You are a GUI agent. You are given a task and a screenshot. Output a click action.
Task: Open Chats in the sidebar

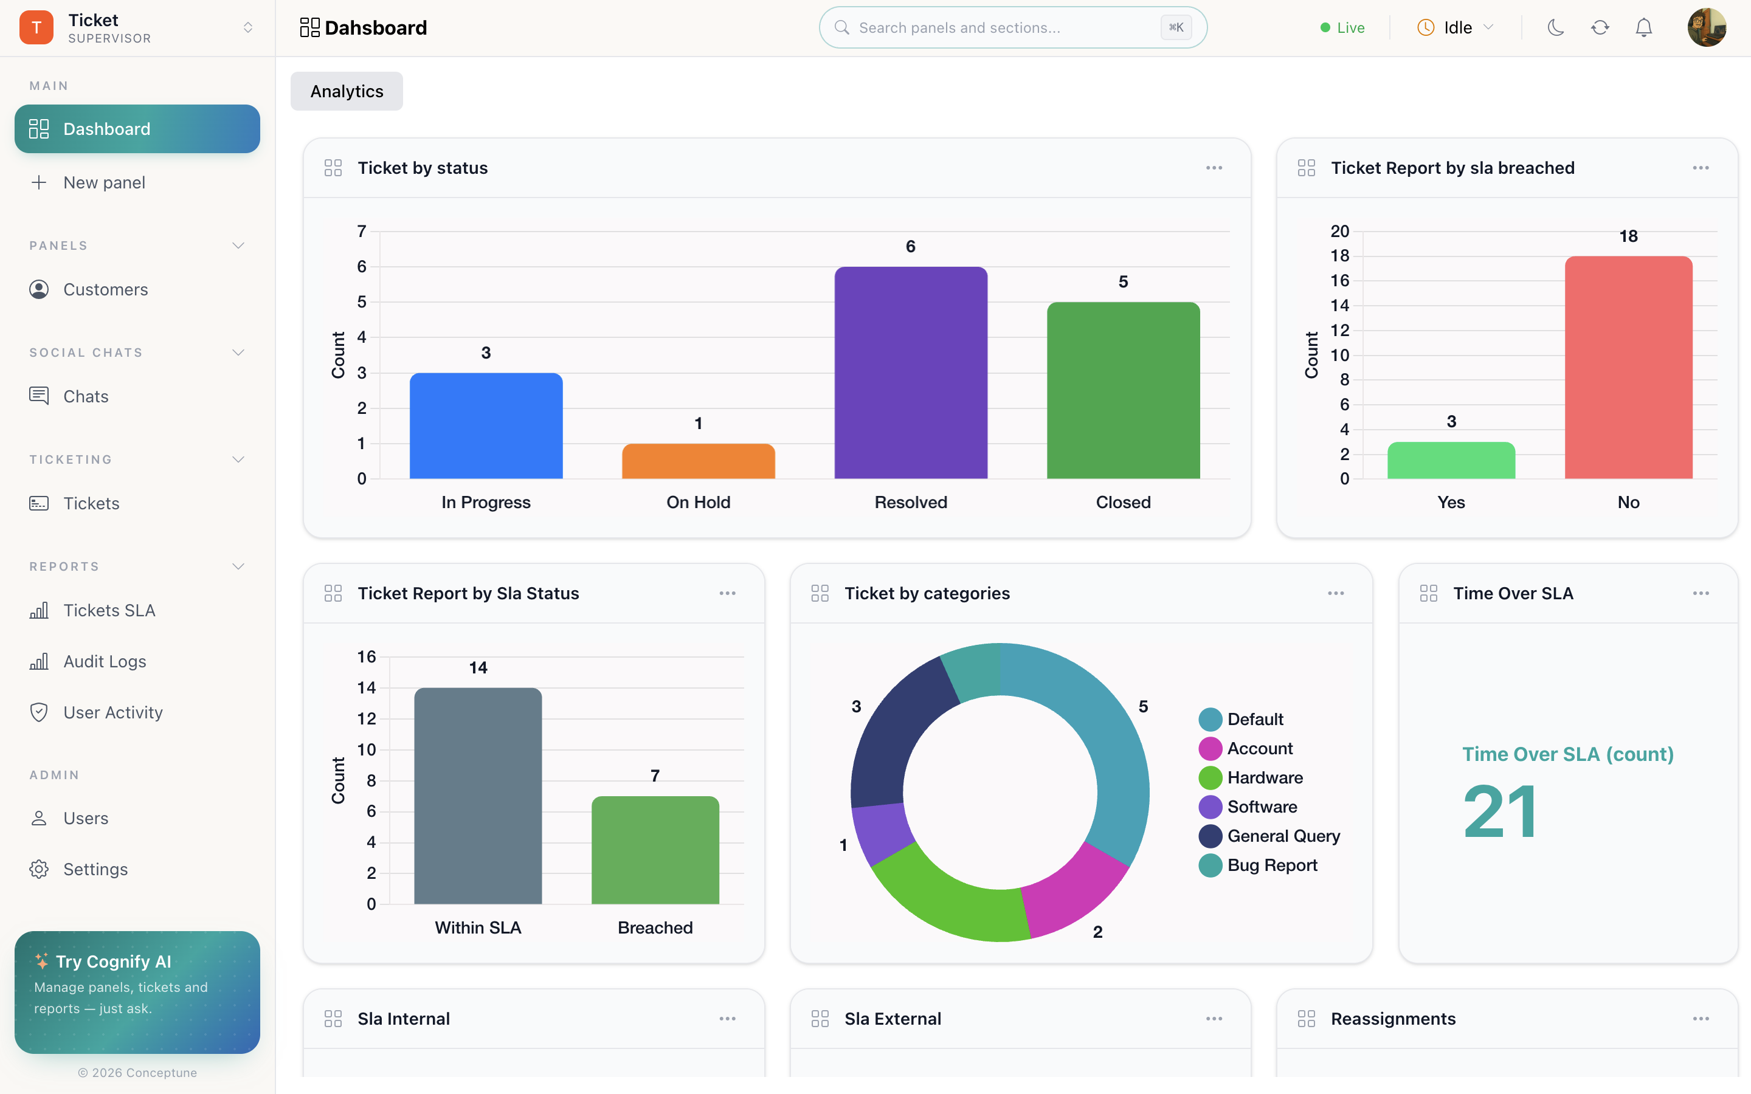(x=137, y=396)
